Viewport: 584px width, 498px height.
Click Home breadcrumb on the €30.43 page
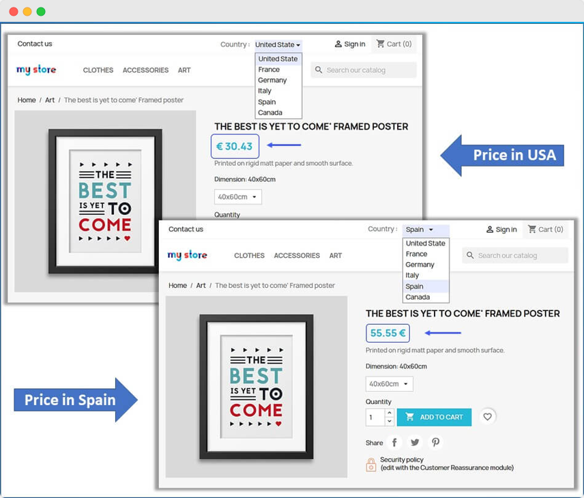tap(27, 100)
